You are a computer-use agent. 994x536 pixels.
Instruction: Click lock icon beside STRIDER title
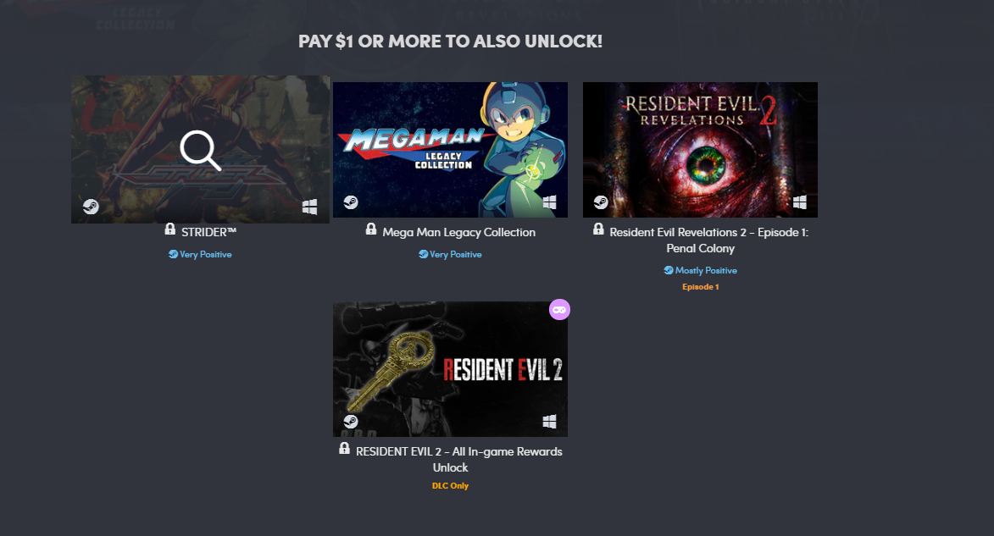point(169,229)
